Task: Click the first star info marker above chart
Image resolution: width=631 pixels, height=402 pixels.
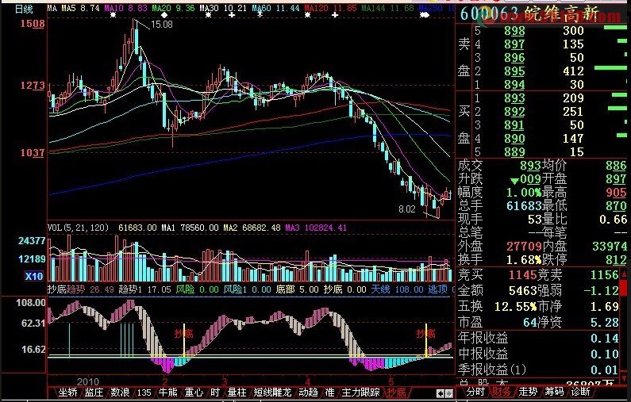Action: pyautogui.click(x=113, y=15)
